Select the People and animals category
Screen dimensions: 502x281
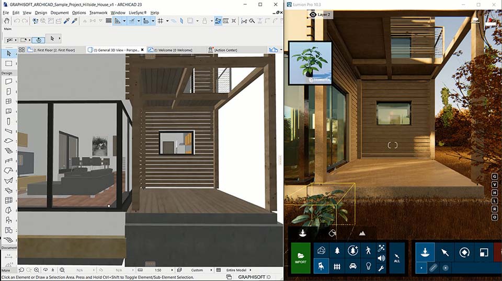tap(368, 251)
